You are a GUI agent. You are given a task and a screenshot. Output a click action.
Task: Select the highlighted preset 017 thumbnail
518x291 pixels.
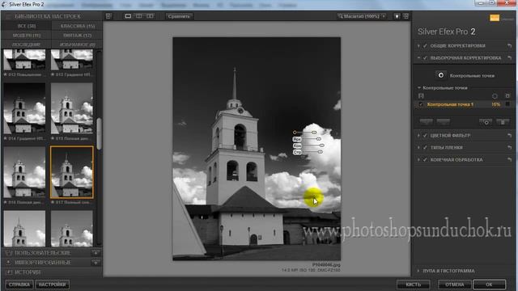[72, 172]
